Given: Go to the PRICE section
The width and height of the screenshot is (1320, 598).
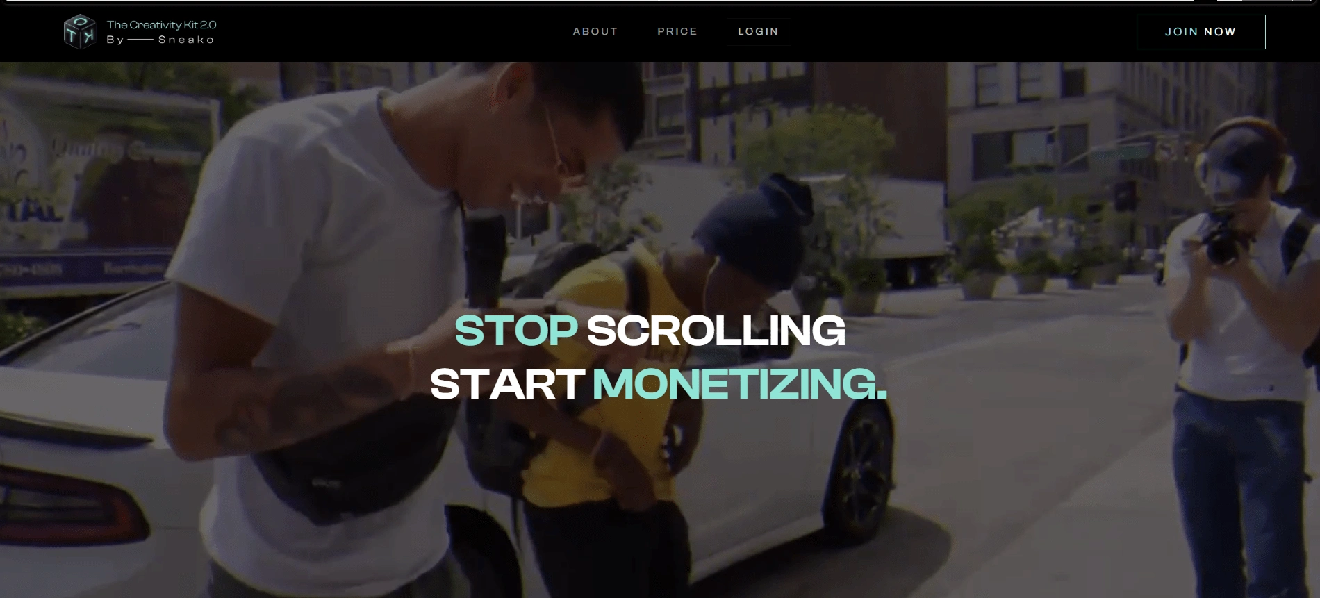Looking at the screenshot, I should 677,31.
